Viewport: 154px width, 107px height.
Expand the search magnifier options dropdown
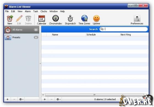point(102,29)
